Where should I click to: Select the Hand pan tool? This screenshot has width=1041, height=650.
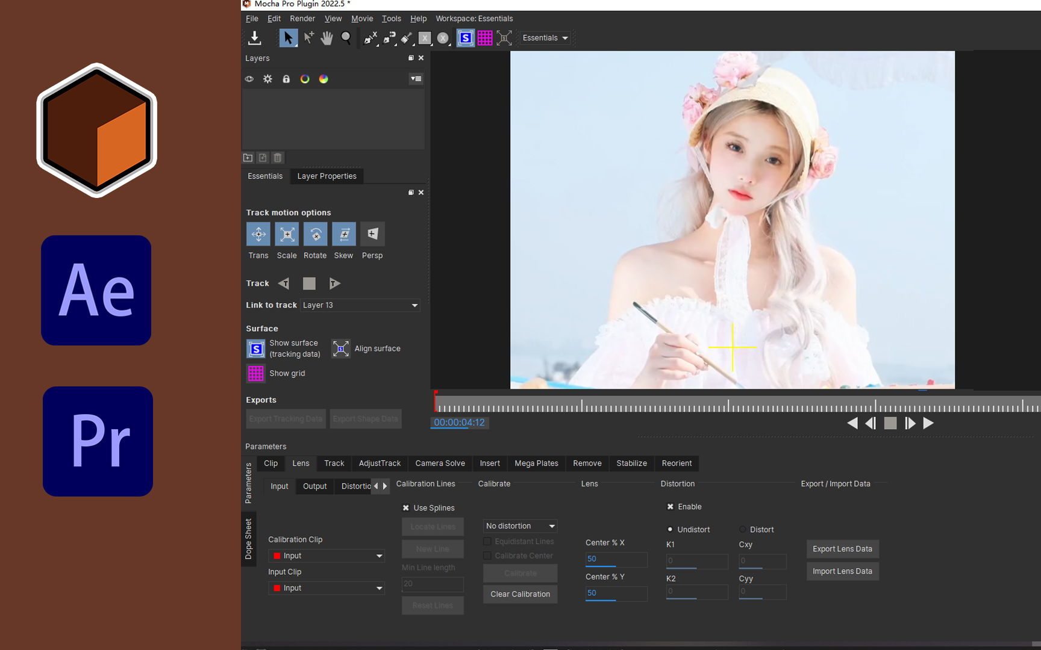(327, 38)
